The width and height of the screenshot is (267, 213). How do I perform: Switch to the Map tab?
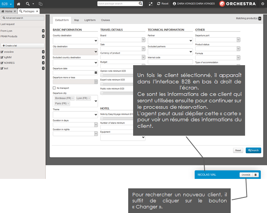click(x=76, y=20)
